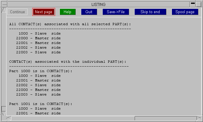This screenshot has width=203, height=122.
Task: Open the window menu in title bar corner
Action: coord(4,4)
